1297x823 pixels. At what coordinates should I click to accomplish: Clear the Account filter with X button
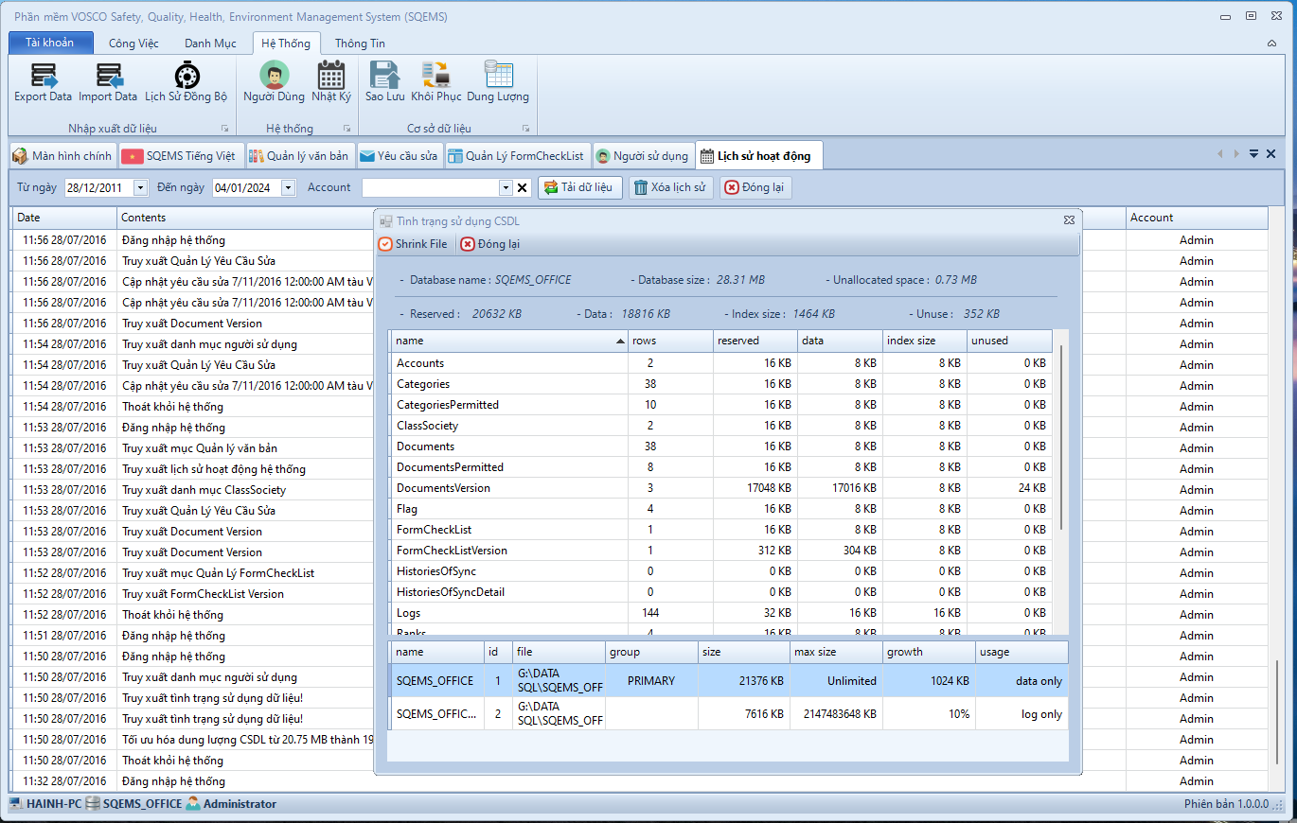[x=522, y=188]
